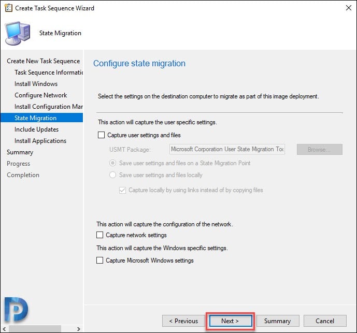Cancel the wizard
Screen dimensions: 357x333
click(325, 321)
